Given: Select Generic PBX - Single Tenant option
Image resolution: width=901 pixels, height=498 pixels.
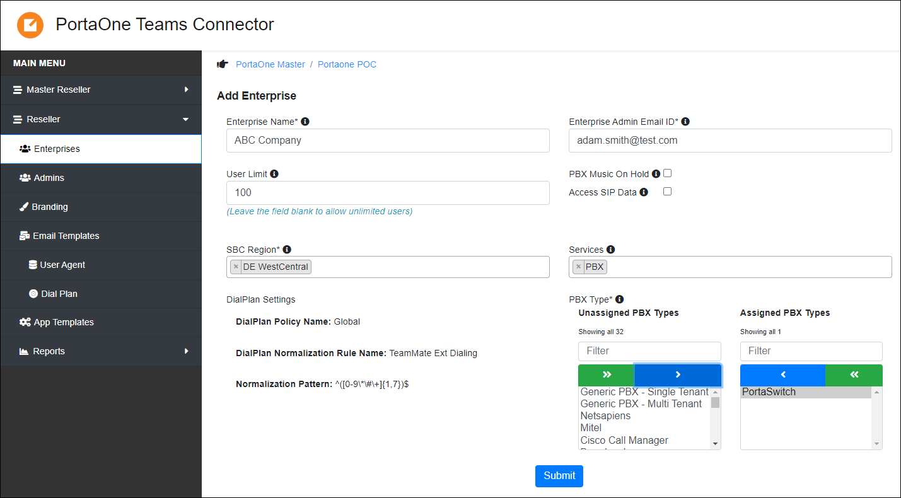Looking at the screenshot, I should click(x=644, y=392).
